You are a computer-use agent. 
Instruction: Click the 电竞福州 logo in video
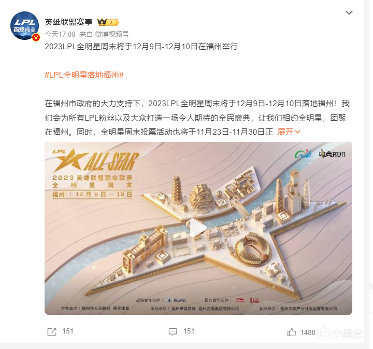click(332, 154)
